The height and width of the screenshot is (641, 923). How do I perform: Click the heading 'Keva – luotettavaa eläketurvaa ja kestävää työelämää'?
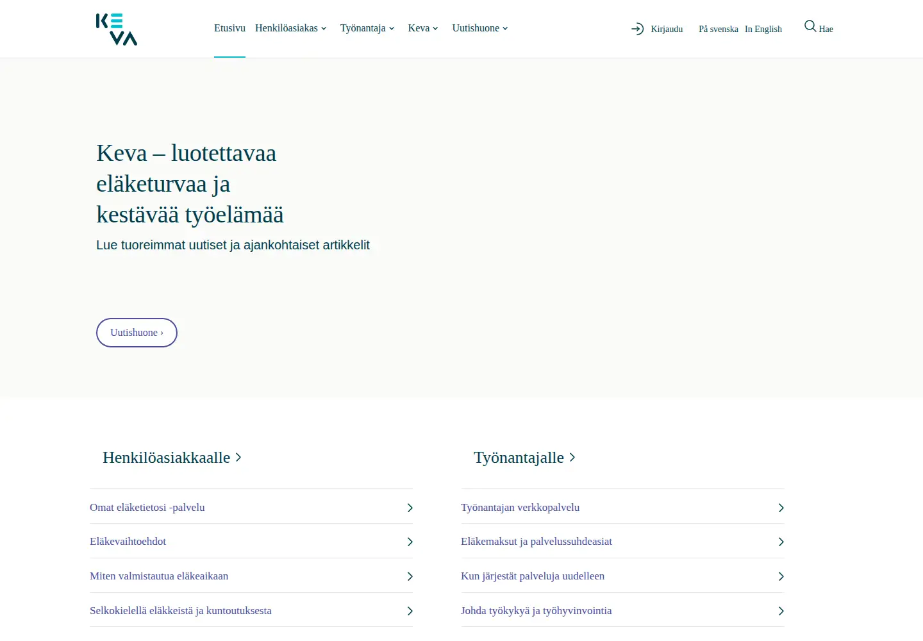190,184
